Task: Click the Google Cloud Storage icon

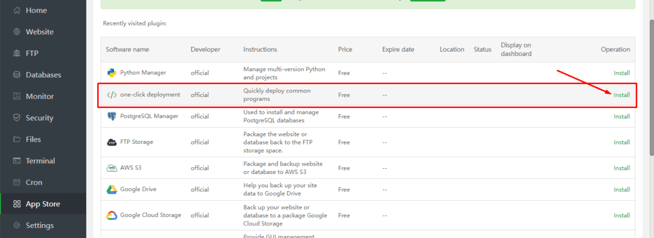Action: [111, 216]
